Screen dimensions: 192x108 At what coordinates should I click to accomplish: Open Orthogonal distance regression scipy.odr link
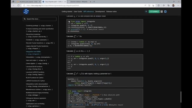(x=36, y=99)
